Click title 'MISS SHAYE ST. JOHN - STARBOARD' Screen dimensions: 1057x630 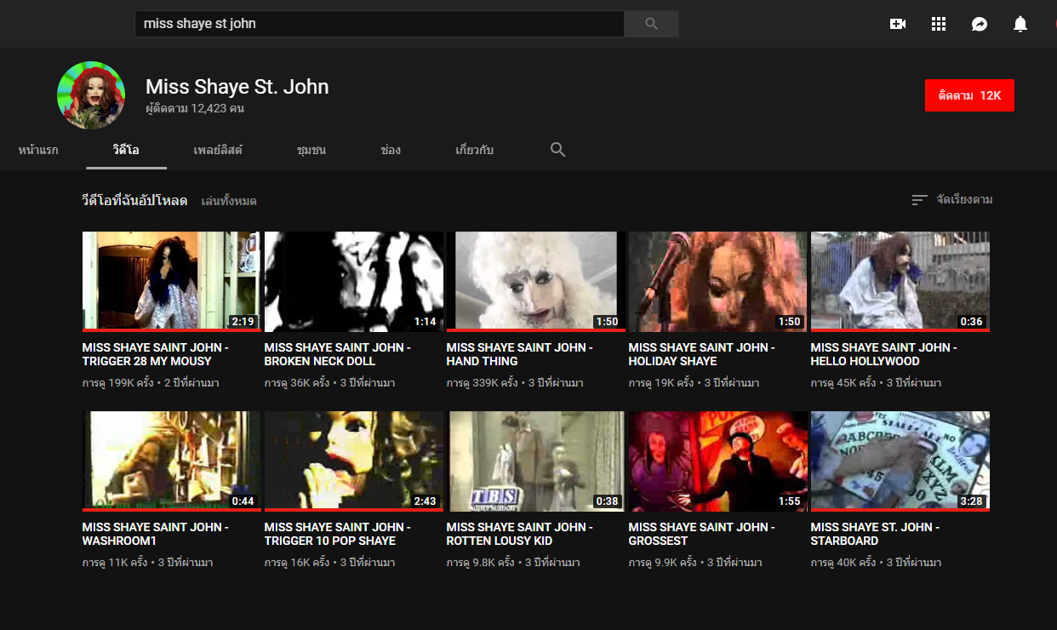point(875,534)
